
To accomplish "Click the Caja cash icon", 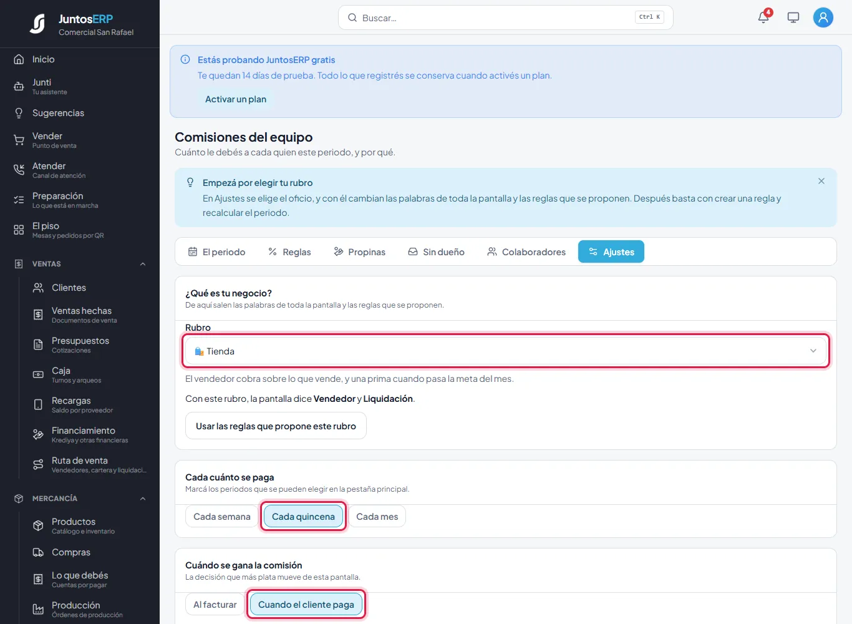I will point(38,375).
